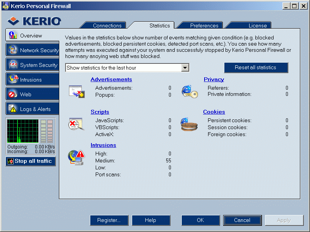
Task: Open the System Security section
Action: (33, 65)
